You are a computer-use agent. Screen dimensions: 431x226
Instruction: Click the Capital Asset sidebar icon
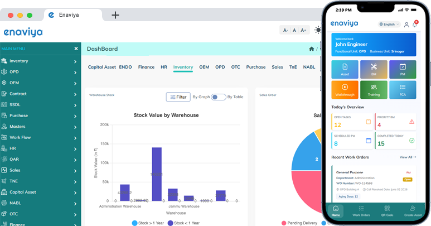click(4, 192)
